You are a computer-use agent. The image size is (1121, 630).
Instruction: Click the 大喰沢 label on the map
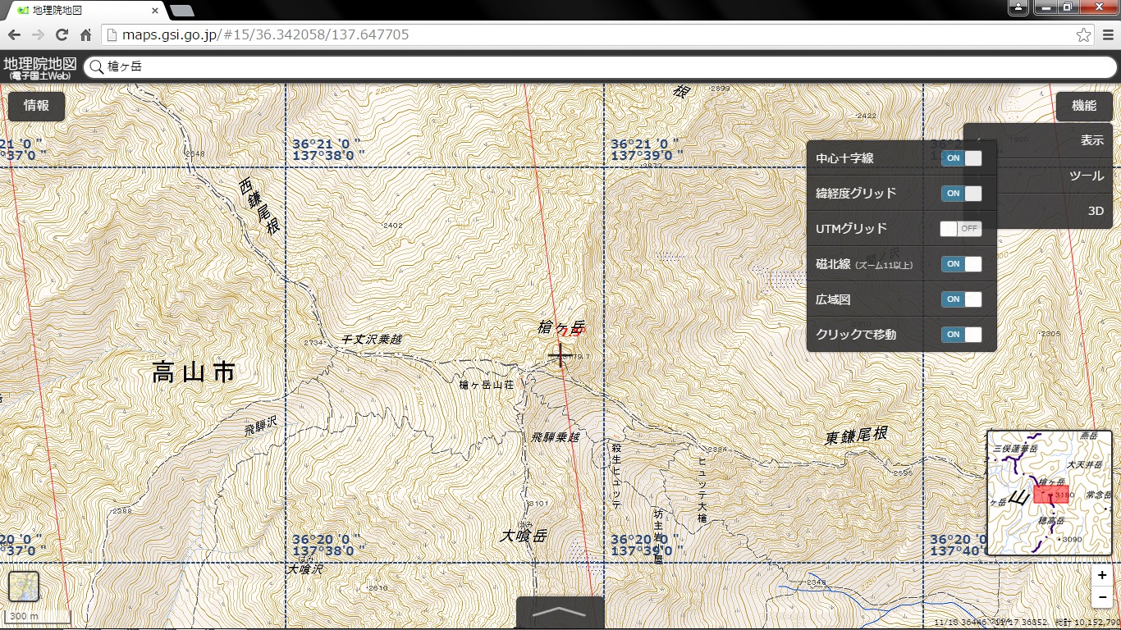305,568
